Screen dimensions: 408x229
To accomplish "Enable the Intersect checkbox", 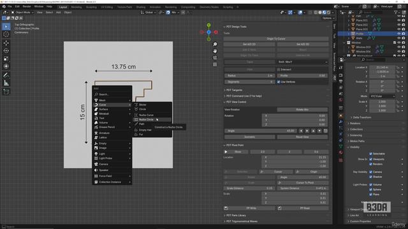I will pos(279,69).
